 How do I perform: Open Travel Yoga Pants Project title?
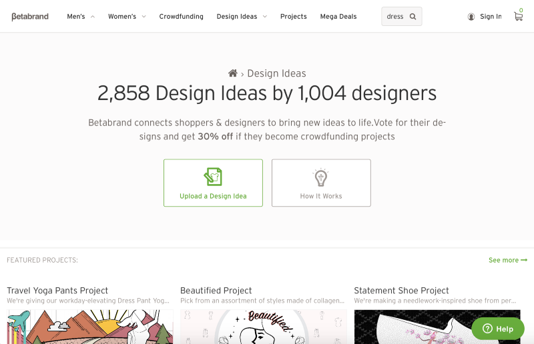(x=57, y=291)
